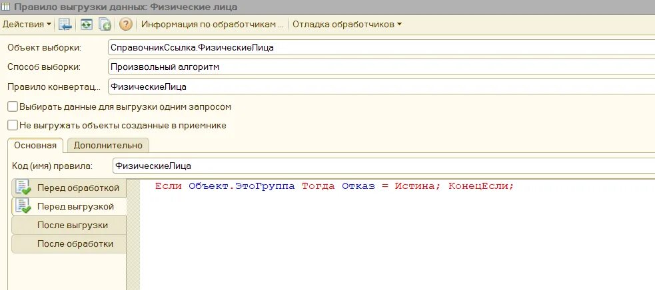Open the Действия dropdown menu
655x290 pixels.
pyautogui.click(x=27, y=24)
